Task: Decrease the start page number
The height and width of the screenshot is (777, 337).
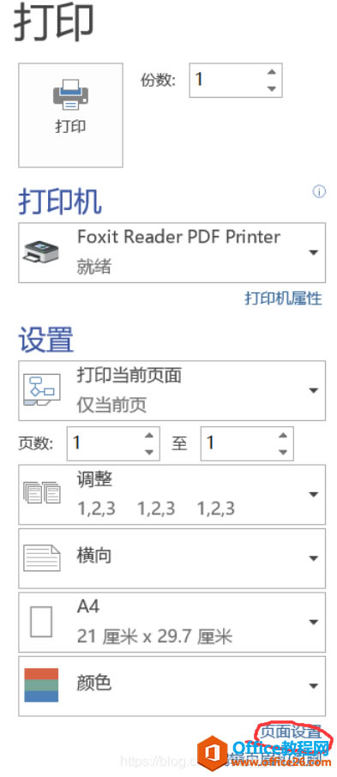Action: click(x=148, y=452)
